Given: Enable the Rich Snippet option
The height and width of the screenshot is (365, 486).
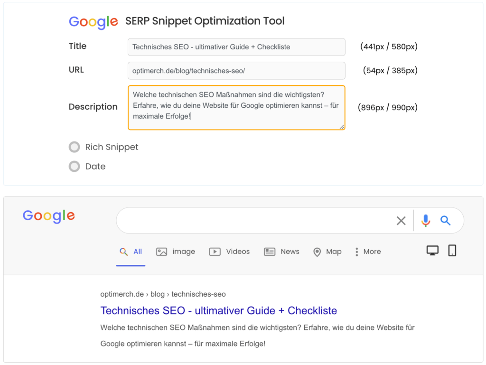Looking at the screenshot, I should point(75,147).
